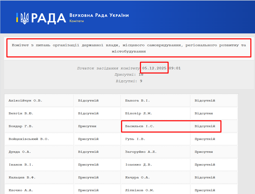Click Кальцев В.Ф. status Присутній

click(x=88, y=178)
